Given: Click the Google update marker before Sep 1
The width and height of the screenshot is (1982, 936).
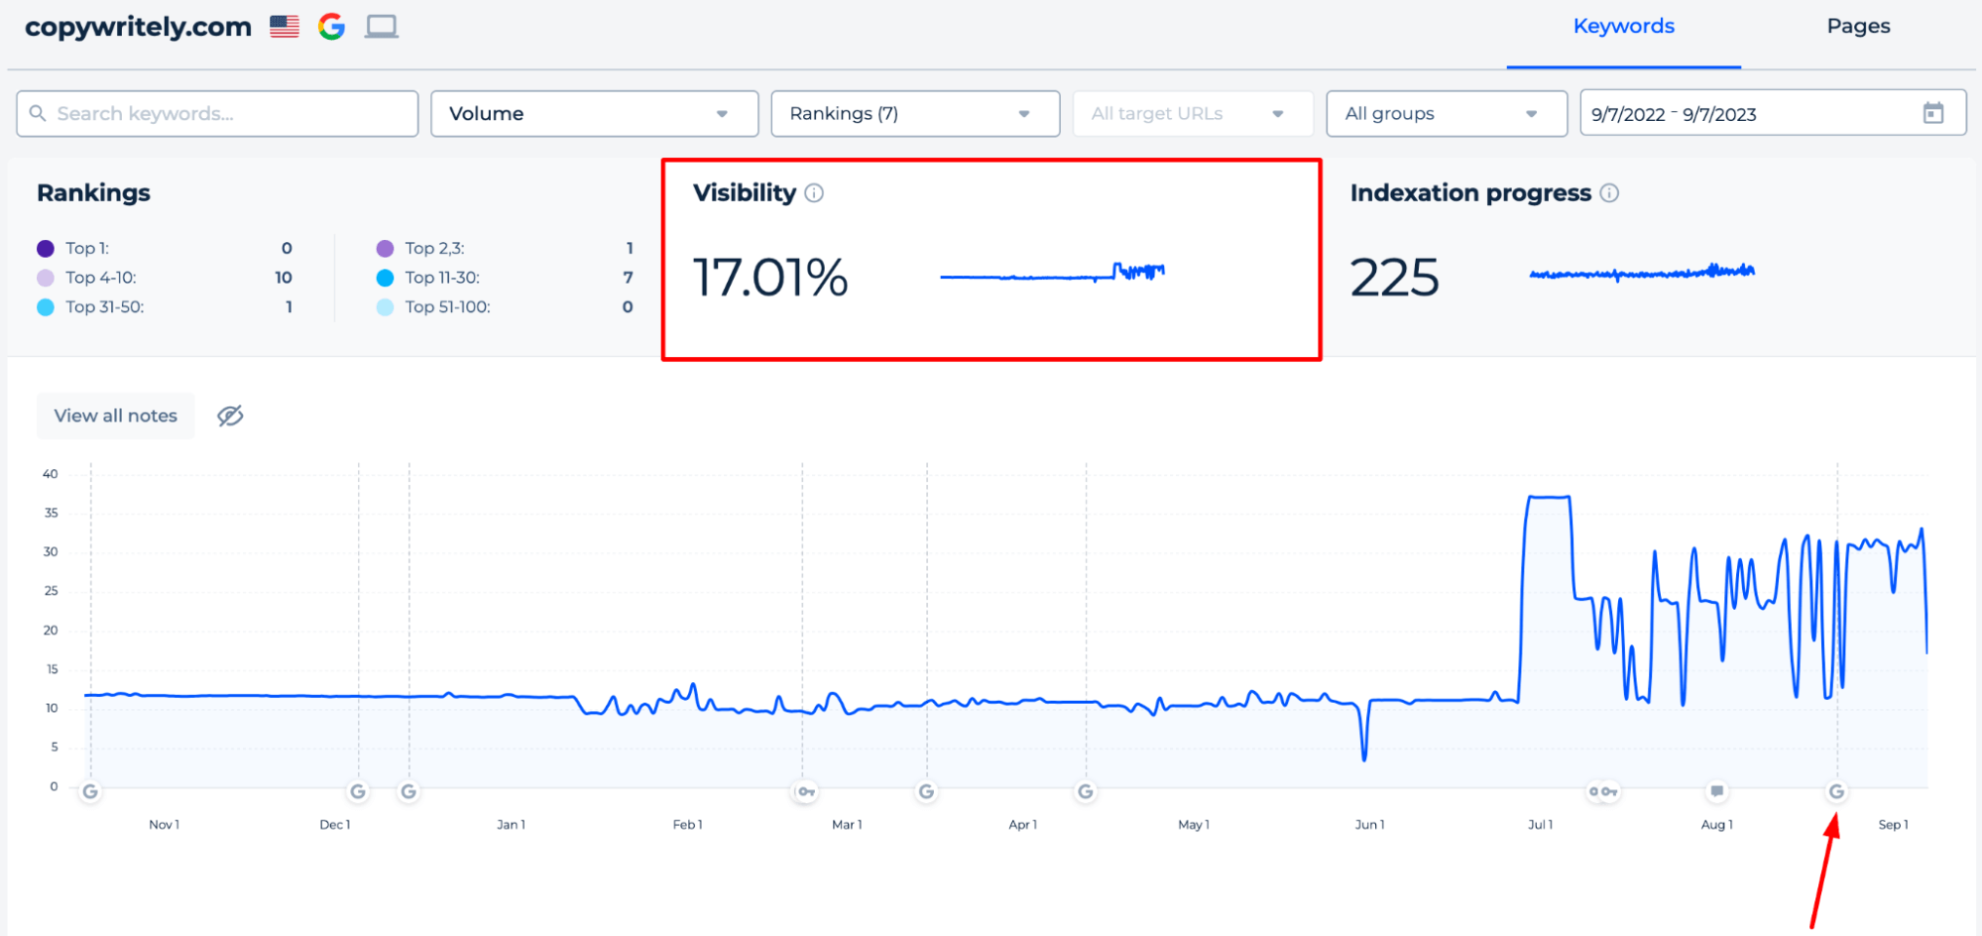Looking at the screenshot, I should pyautogui.click(x=1836, y=791).
